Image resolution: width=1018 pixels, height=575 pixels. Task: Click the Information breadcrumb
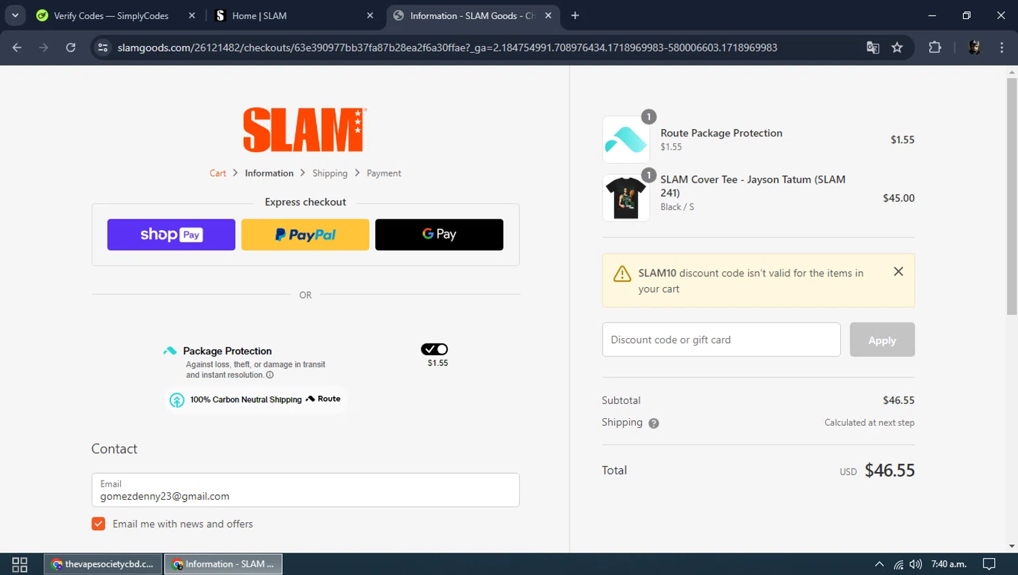coord(269,173)
